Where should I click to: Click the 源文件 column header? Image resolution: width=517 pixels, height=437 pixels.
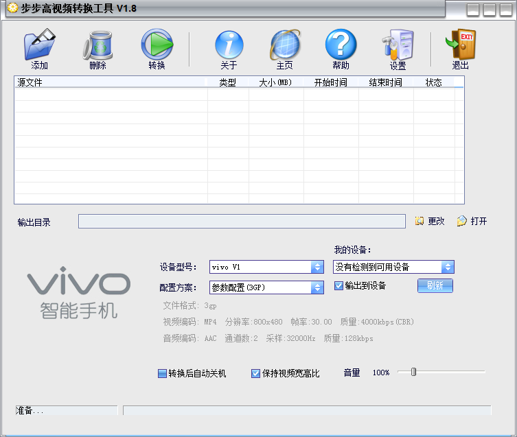(x=110, y=82)
